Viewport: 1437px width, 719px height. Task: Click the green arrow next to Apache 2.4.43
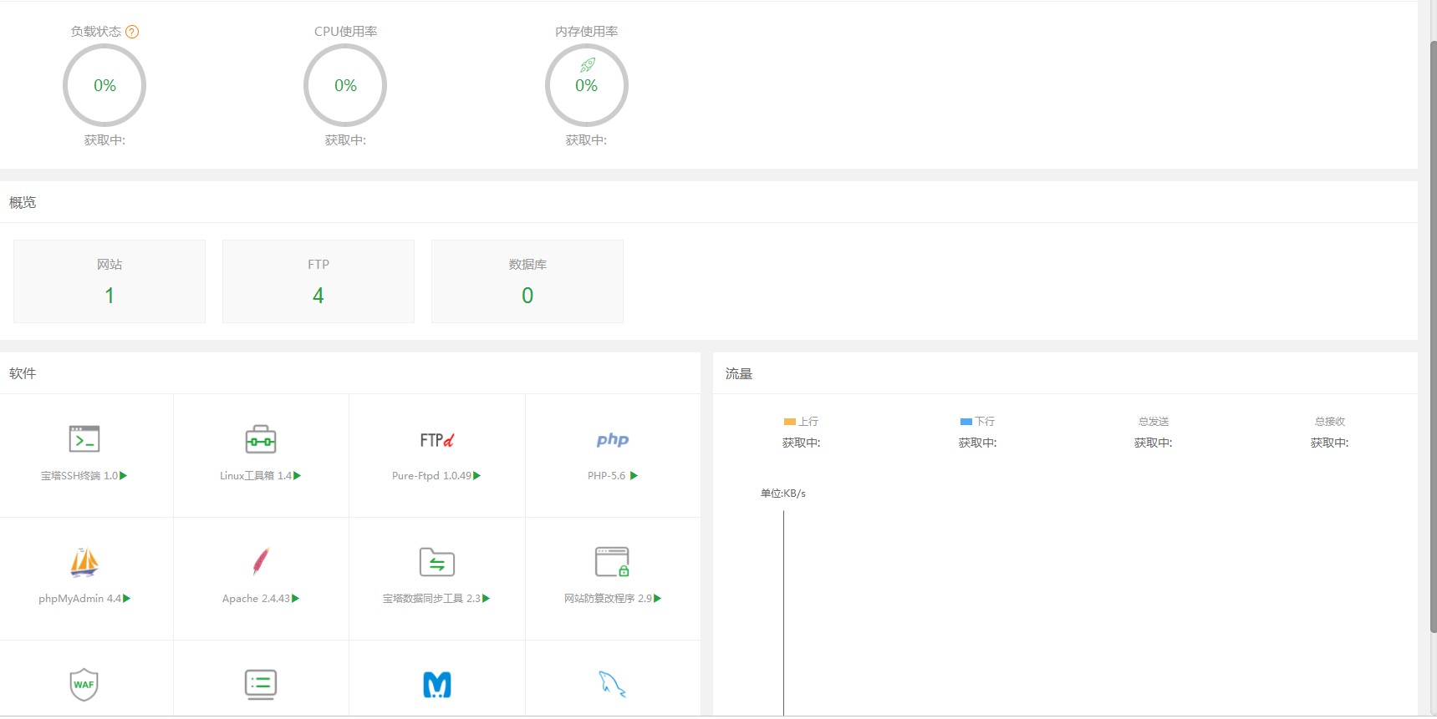[296, 599]
